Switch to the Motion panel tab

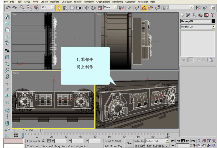(x=200, y=15)
